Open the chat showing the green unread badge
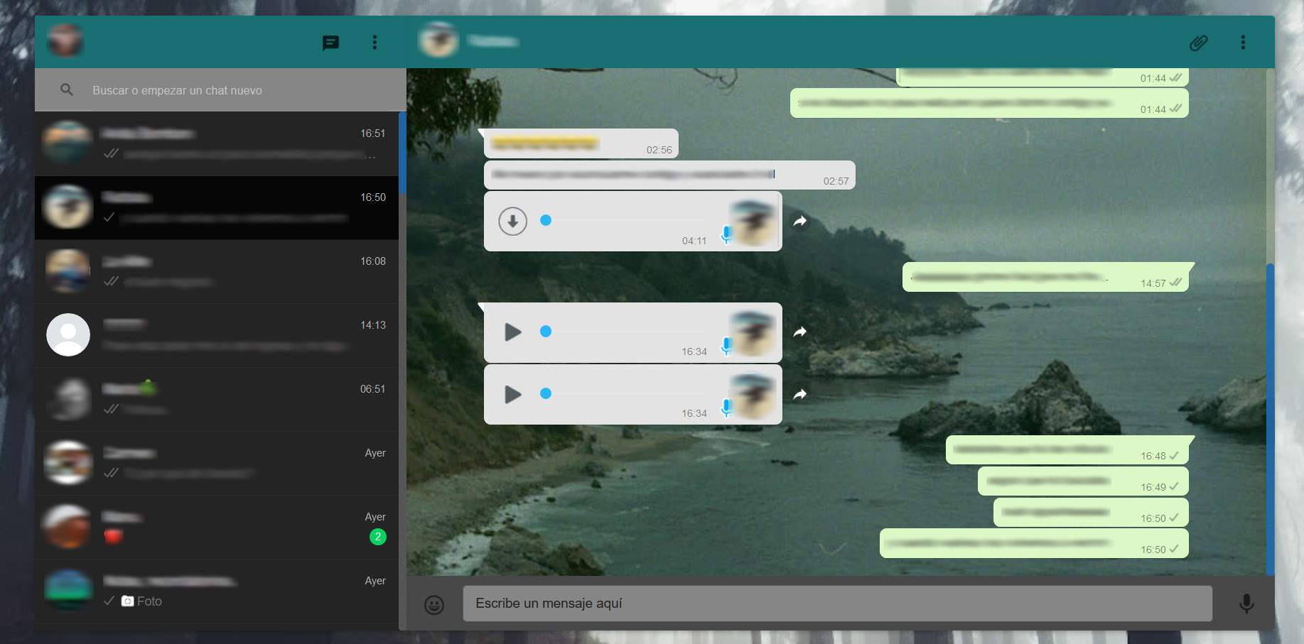 (x=213, y=527)
